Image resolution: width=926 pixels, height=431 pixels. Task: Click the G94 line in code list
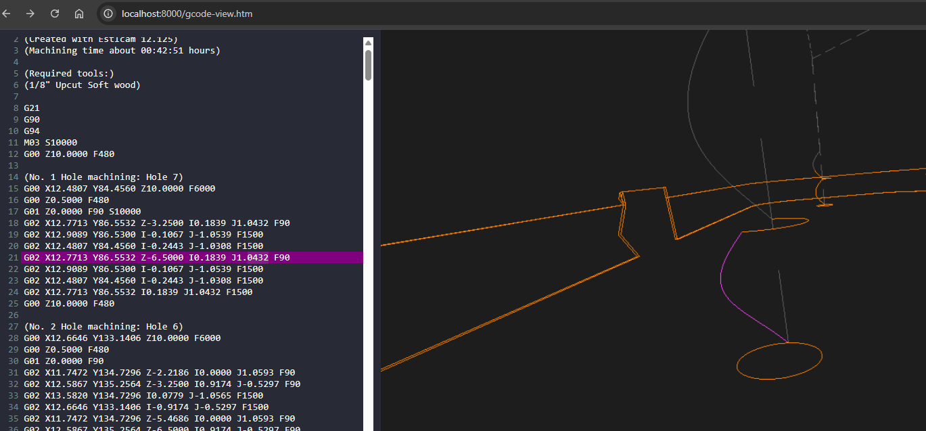[x=31, y=131]
